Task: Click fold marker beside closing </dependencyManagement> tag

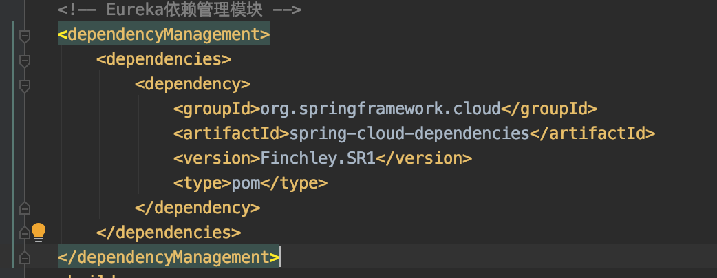Action: 25,258
